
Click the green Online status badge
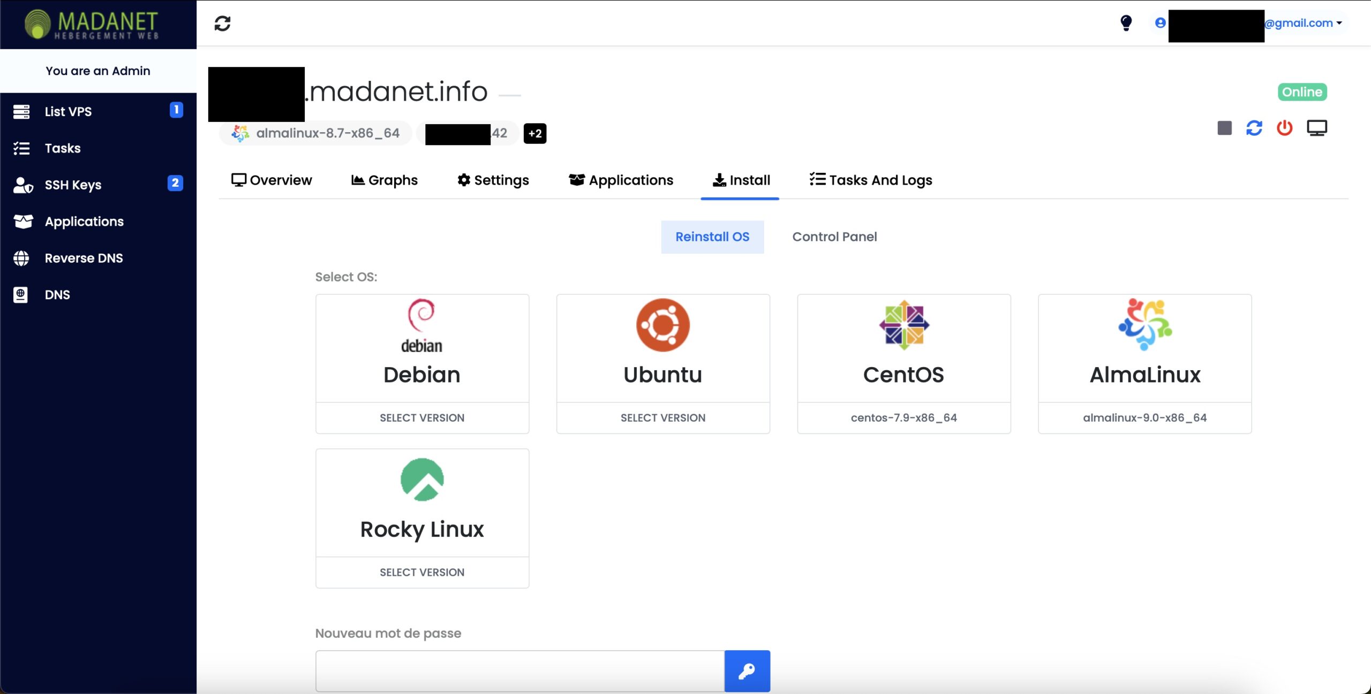(1302, 92)
